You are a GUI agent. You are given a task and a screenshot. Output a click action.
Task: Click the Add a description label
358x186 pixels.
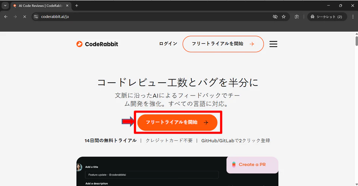pyautogui.click(x=96, y=183)
